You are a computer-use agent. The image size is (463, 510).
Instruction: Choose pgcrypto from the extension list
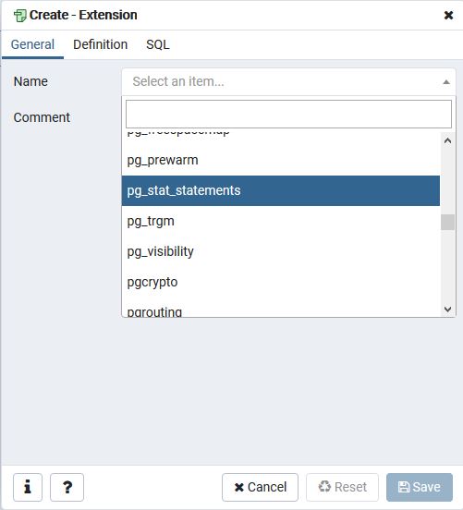pyautogui.click(x=281, y=282)
